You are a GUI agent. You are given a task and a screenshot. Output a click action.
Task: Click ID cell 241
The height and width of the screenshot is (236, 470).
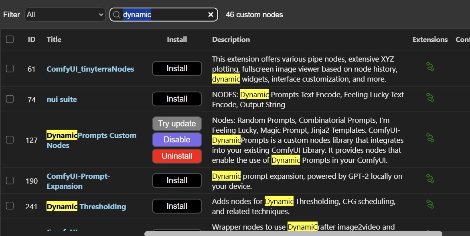tap(31, 206)
